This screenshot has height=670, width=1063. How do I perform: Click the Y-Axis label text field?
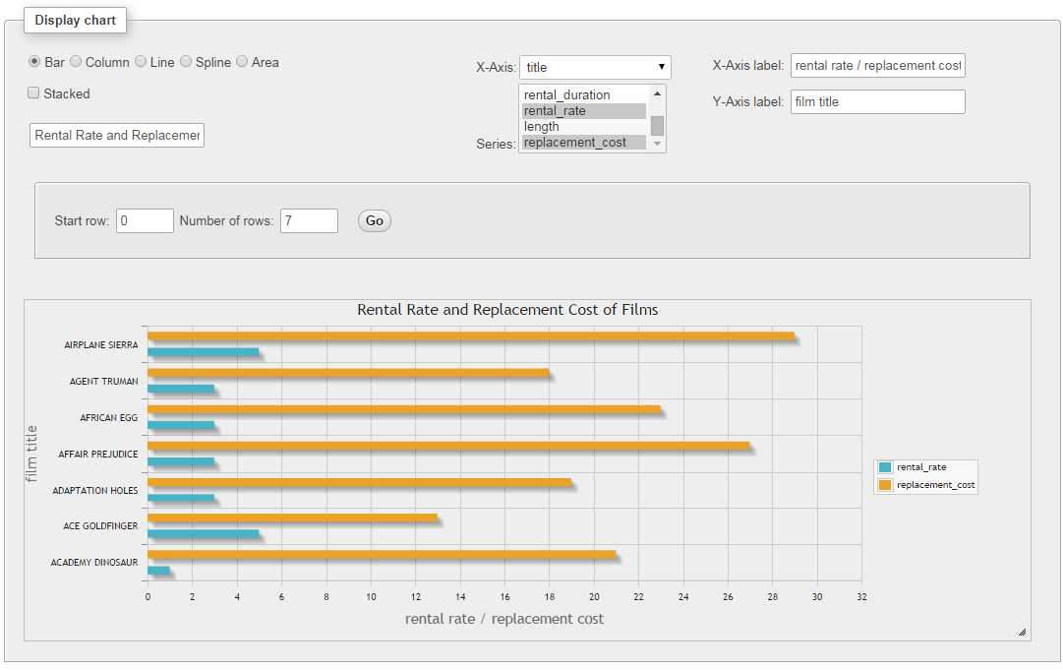(877, 101)
